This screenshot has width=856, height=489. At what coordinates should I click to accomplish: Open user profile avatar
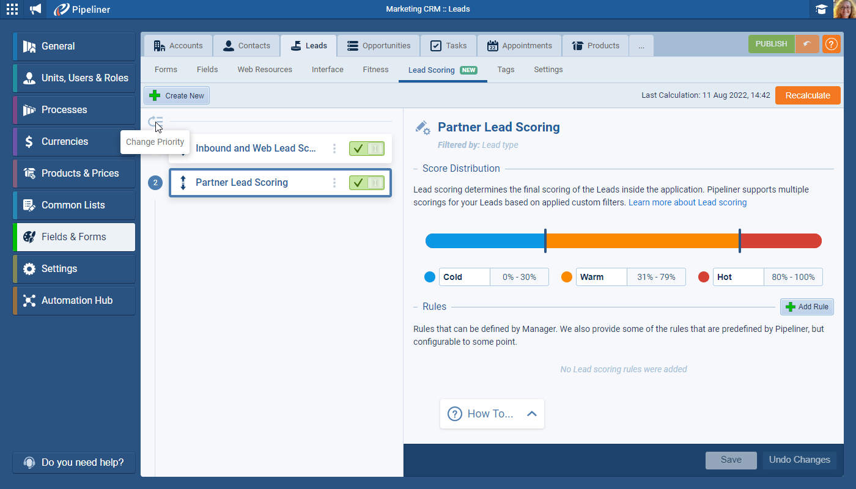coord(844,9)
